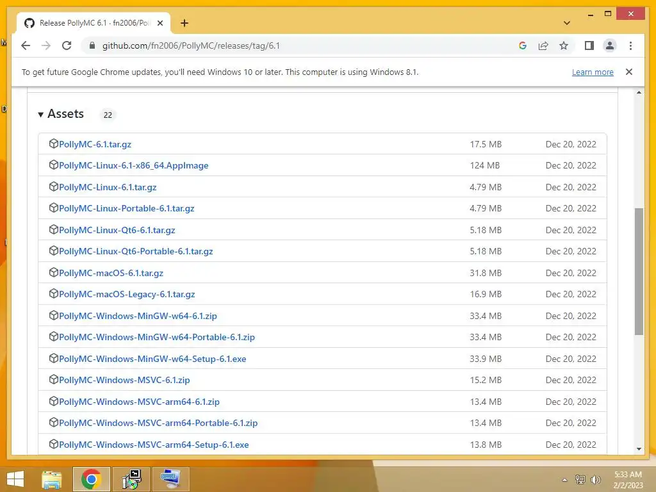
Task: Close the Release PollyMC 6.1 tab
Action: click(x=160, y=23)
